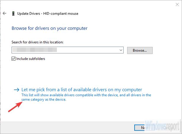
Task: Click the HID-compliant mouse device icon
Action: [14, 14]
